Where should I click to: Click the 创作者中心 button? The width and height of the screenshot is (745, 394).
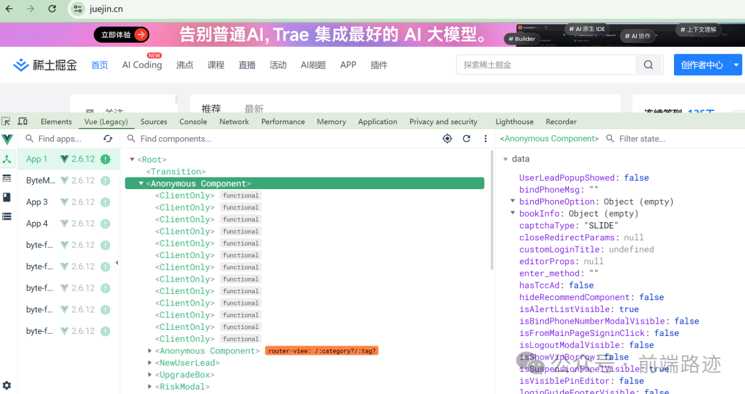[702, 65]
